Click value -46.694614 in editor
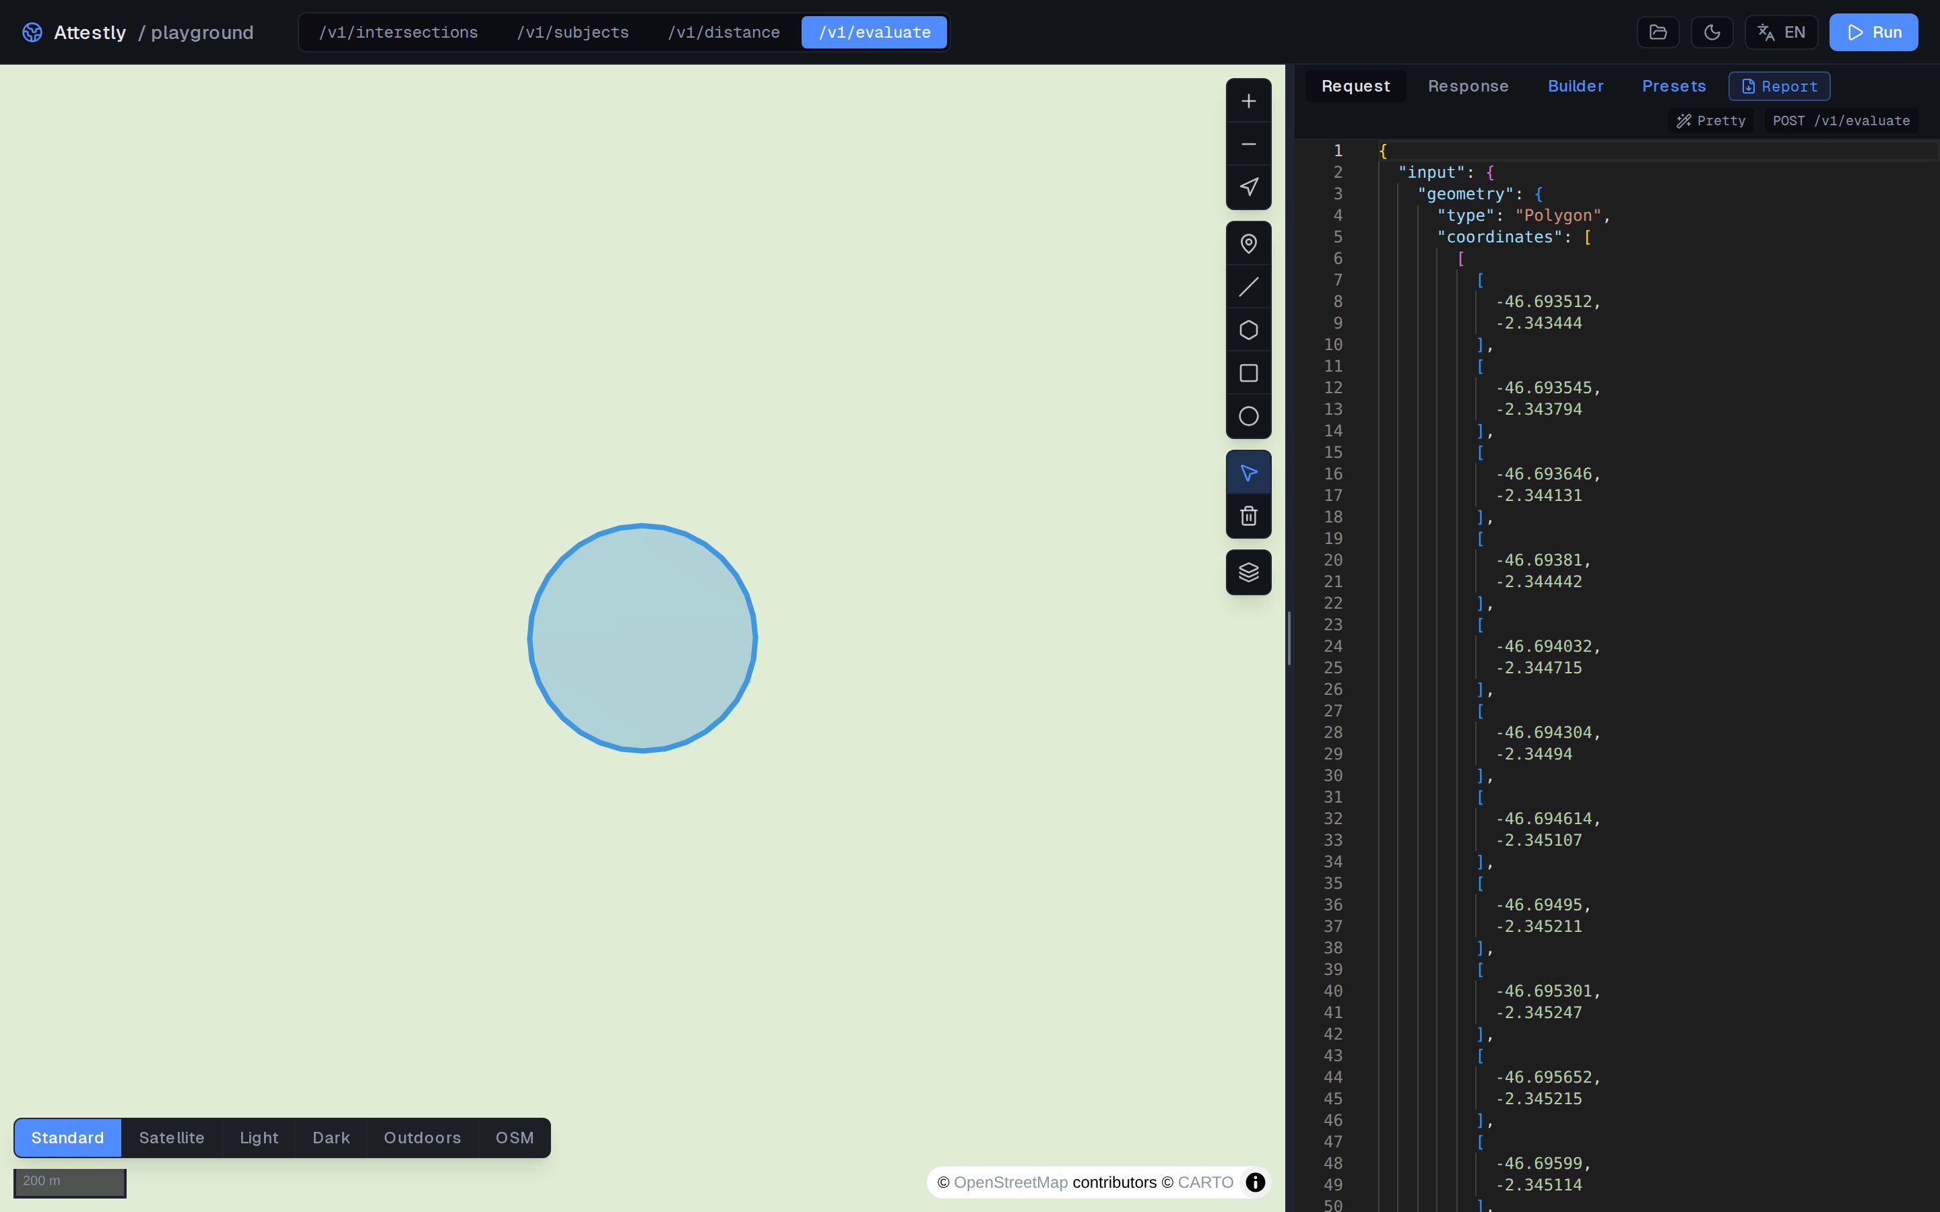Image resolution: width=1940 pixels, height=1212 pixels. pyautogui.click(x=1543, y=818)
